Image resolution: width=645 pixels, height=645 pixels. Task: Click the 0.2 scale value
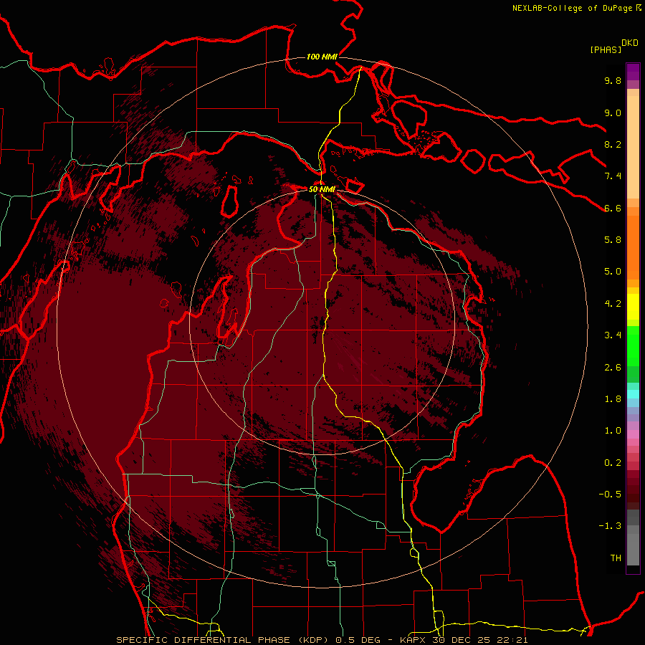[613, 463]
